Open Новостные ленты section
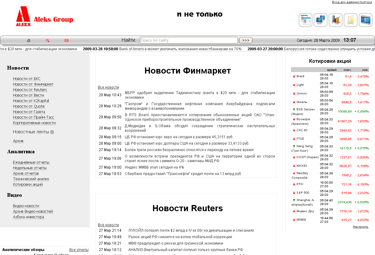 click(31, 132)
